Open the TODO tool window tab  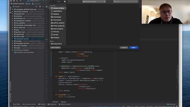coord(17,104)
